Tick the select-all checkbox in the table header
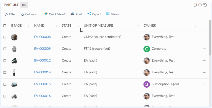The image size is (212, 108). (5, 26)
